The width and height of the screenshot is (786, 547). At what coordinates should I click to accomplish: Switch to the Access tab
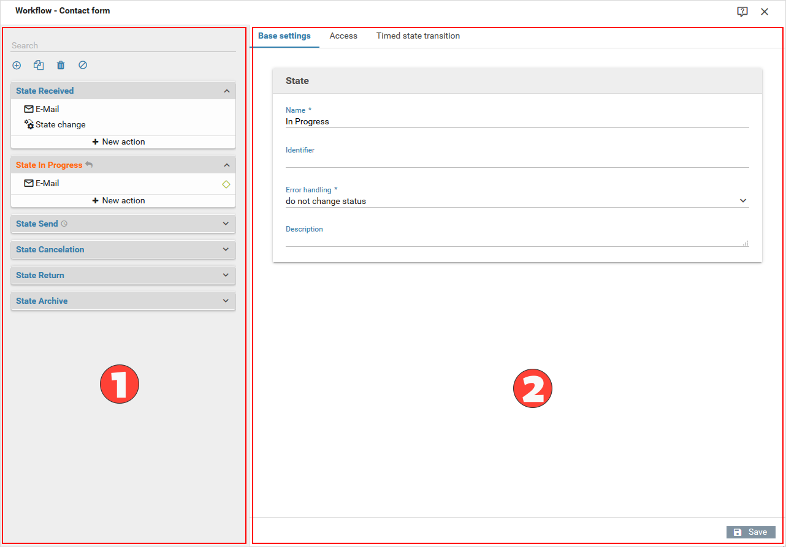tap(343, 36)
